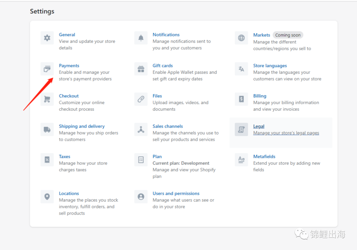Click the Files paperclip icon
Screen dimensions: 357x250
pyautogui.click(x=141, y=99)
